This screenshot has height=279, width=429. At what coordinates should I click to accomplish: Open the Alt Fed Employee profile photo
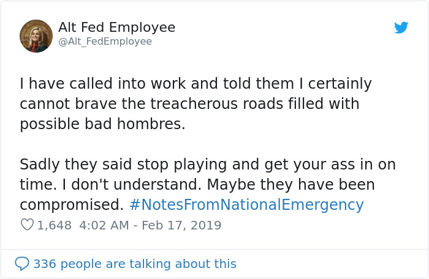pyautogui.click(x=36, y=35)
